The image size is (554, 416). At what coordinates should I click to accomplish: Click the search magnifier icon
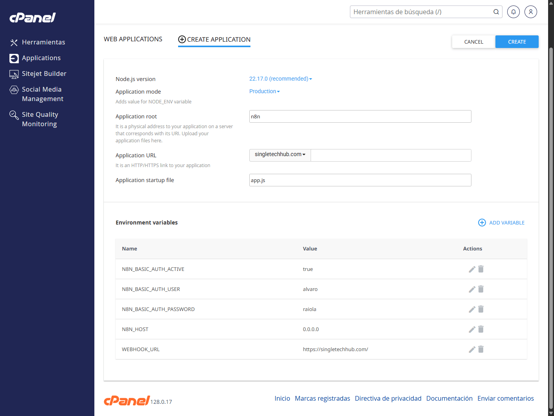(496, 12)
